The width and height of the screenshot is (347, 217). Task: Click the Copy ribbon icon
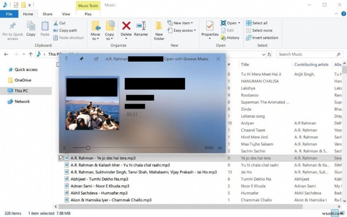(31, 26)
